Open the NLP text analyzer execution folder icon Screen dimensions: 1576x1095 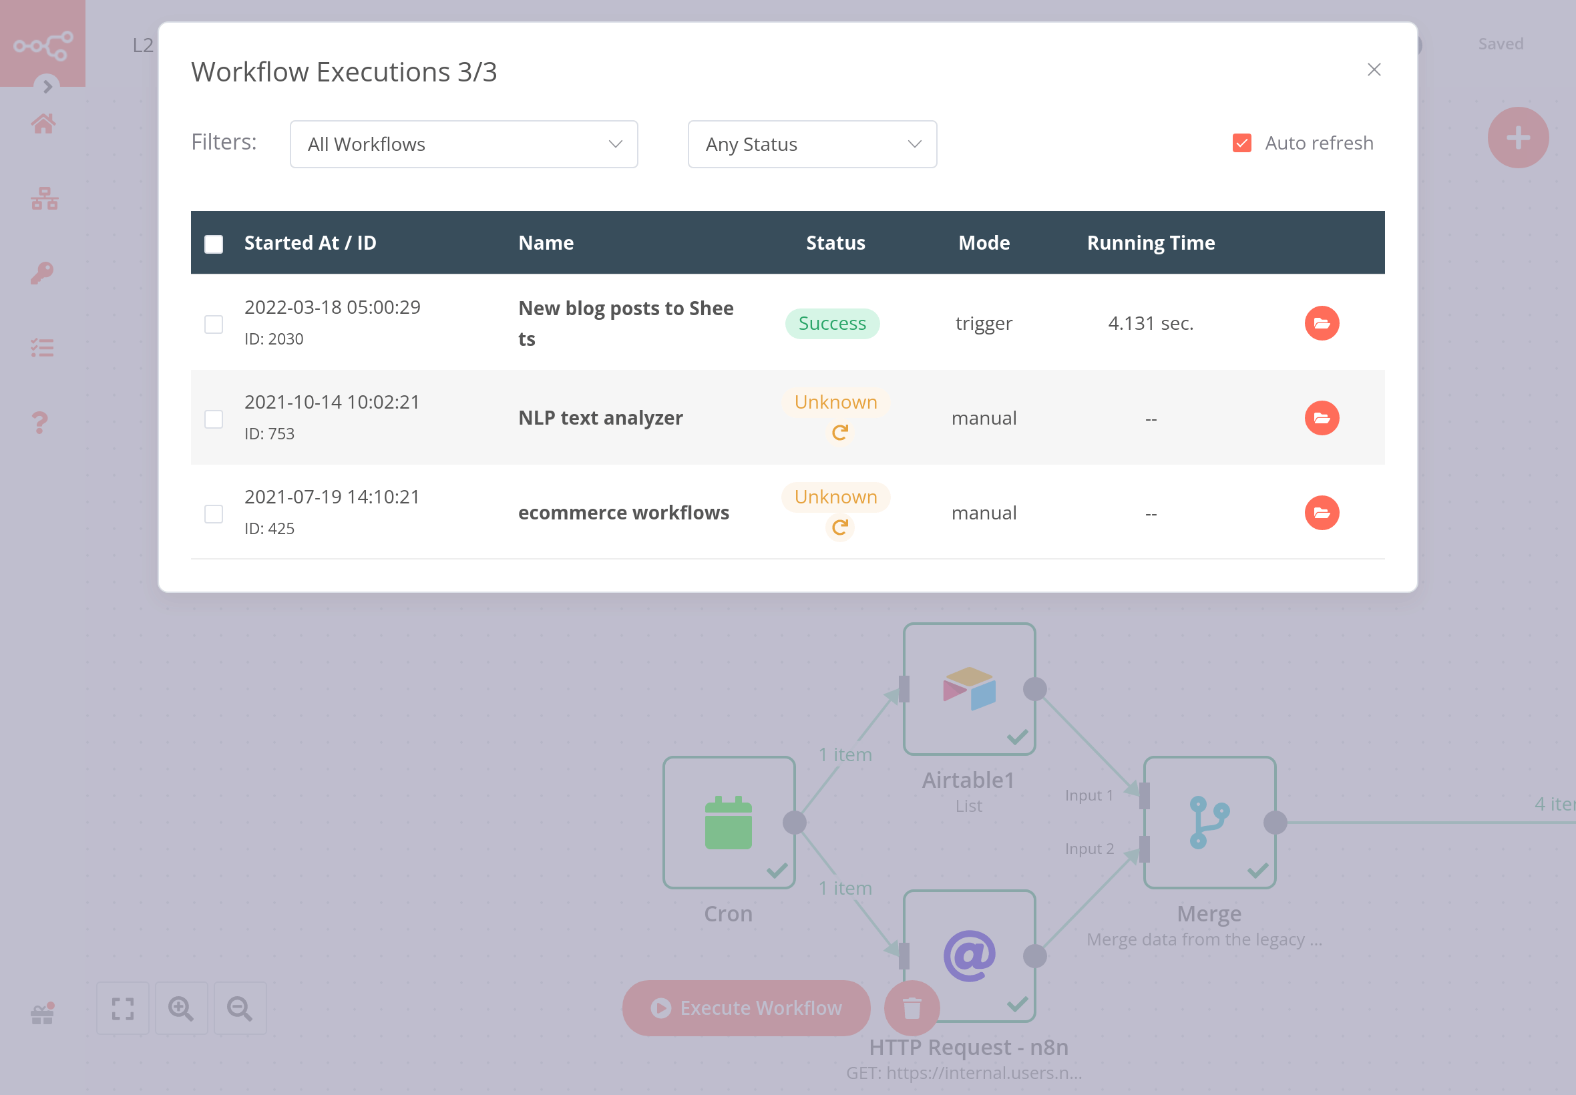(1321, 418)
